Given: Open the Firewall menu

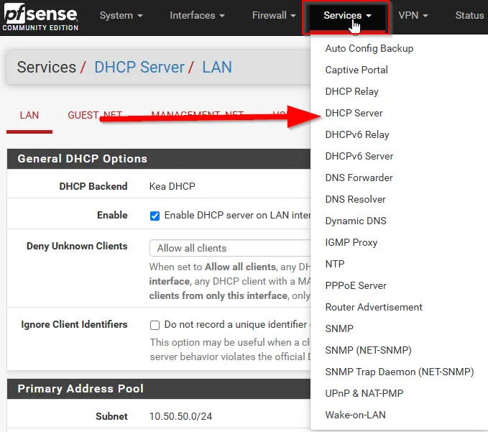Looking at the screenshot, I should pos(274,15).
